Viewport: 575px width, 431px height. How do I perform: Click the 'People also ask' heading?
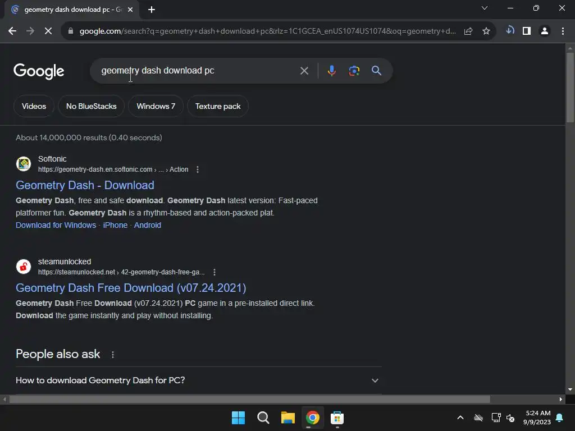click(58, 355)
